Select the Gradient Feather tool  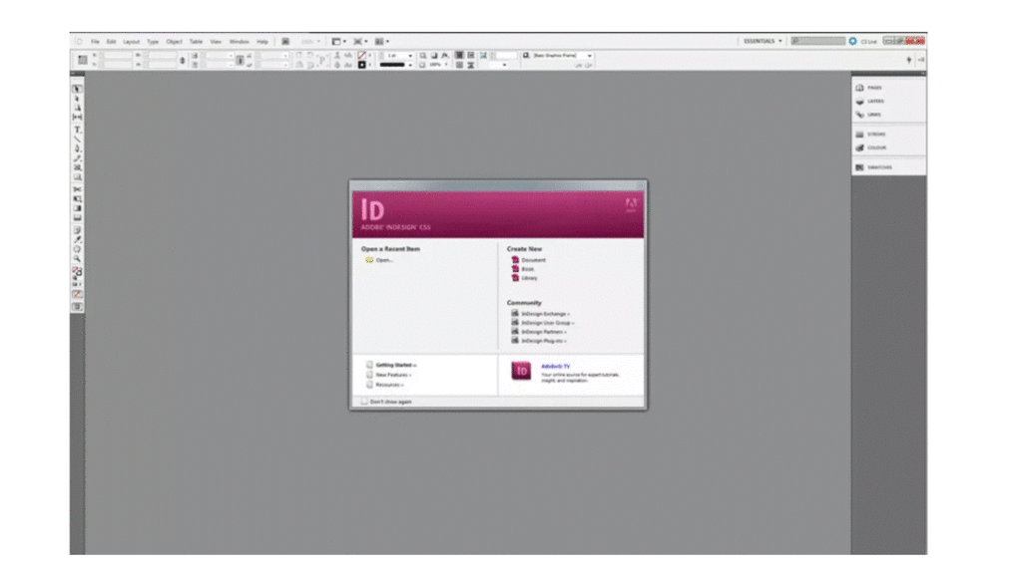[77, 217]
